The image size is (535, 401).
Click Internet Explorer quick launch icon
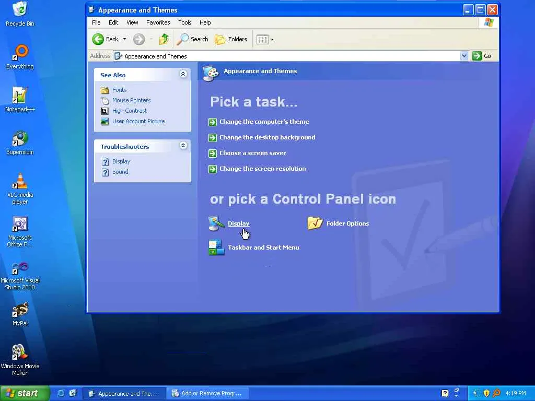pyautogui.click(x=61, y=393)
